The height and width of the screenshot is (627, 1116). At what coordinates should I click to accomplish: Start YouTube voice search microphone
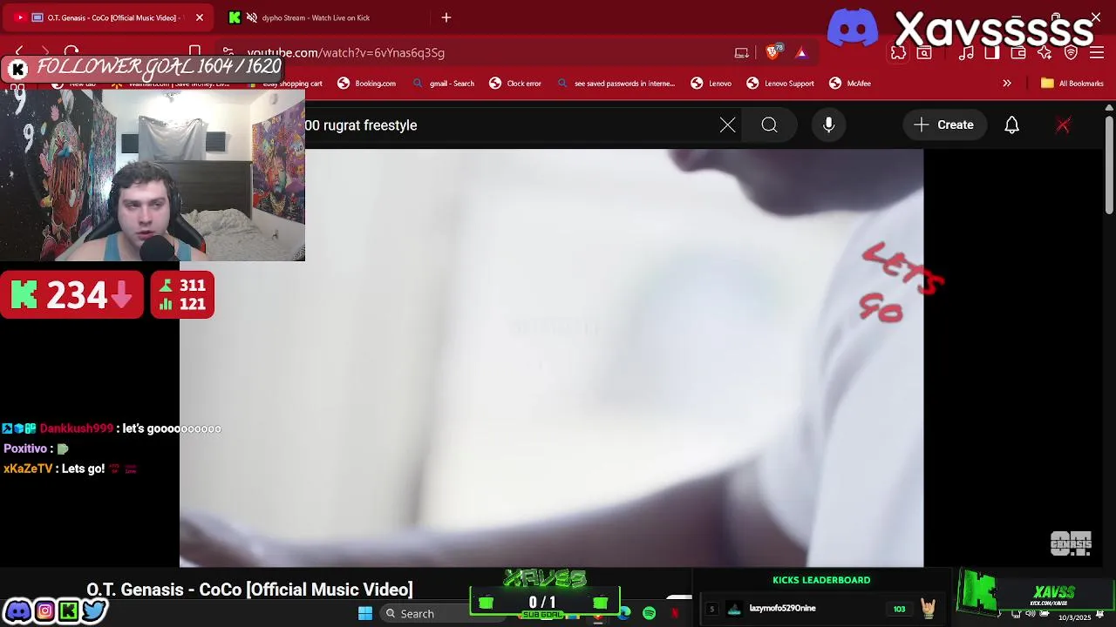click(x=829, y=125)
